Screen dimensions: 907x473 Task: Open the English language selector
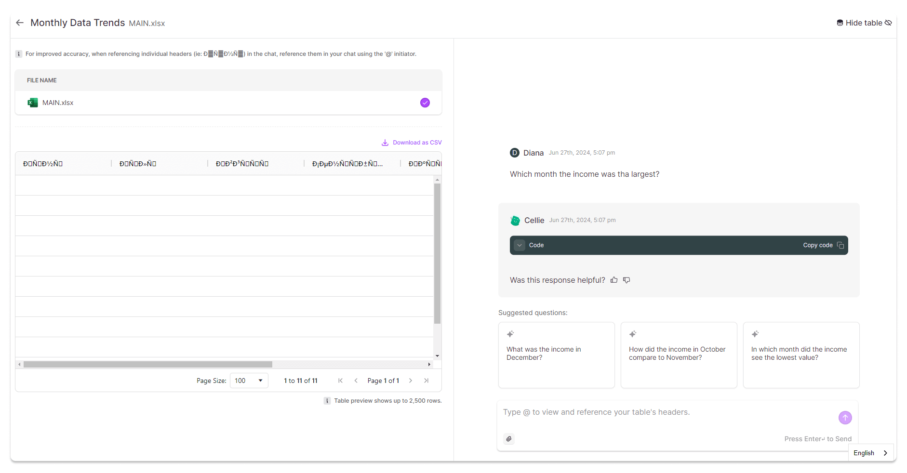tap(870, 453)
